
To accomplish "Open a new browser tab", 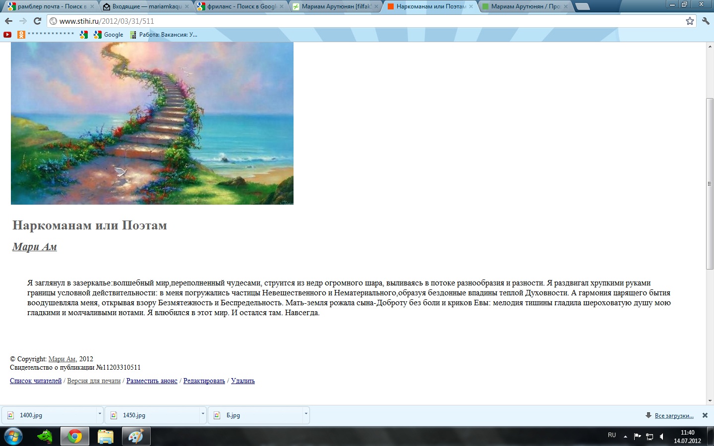I will [x=583, y=6].
